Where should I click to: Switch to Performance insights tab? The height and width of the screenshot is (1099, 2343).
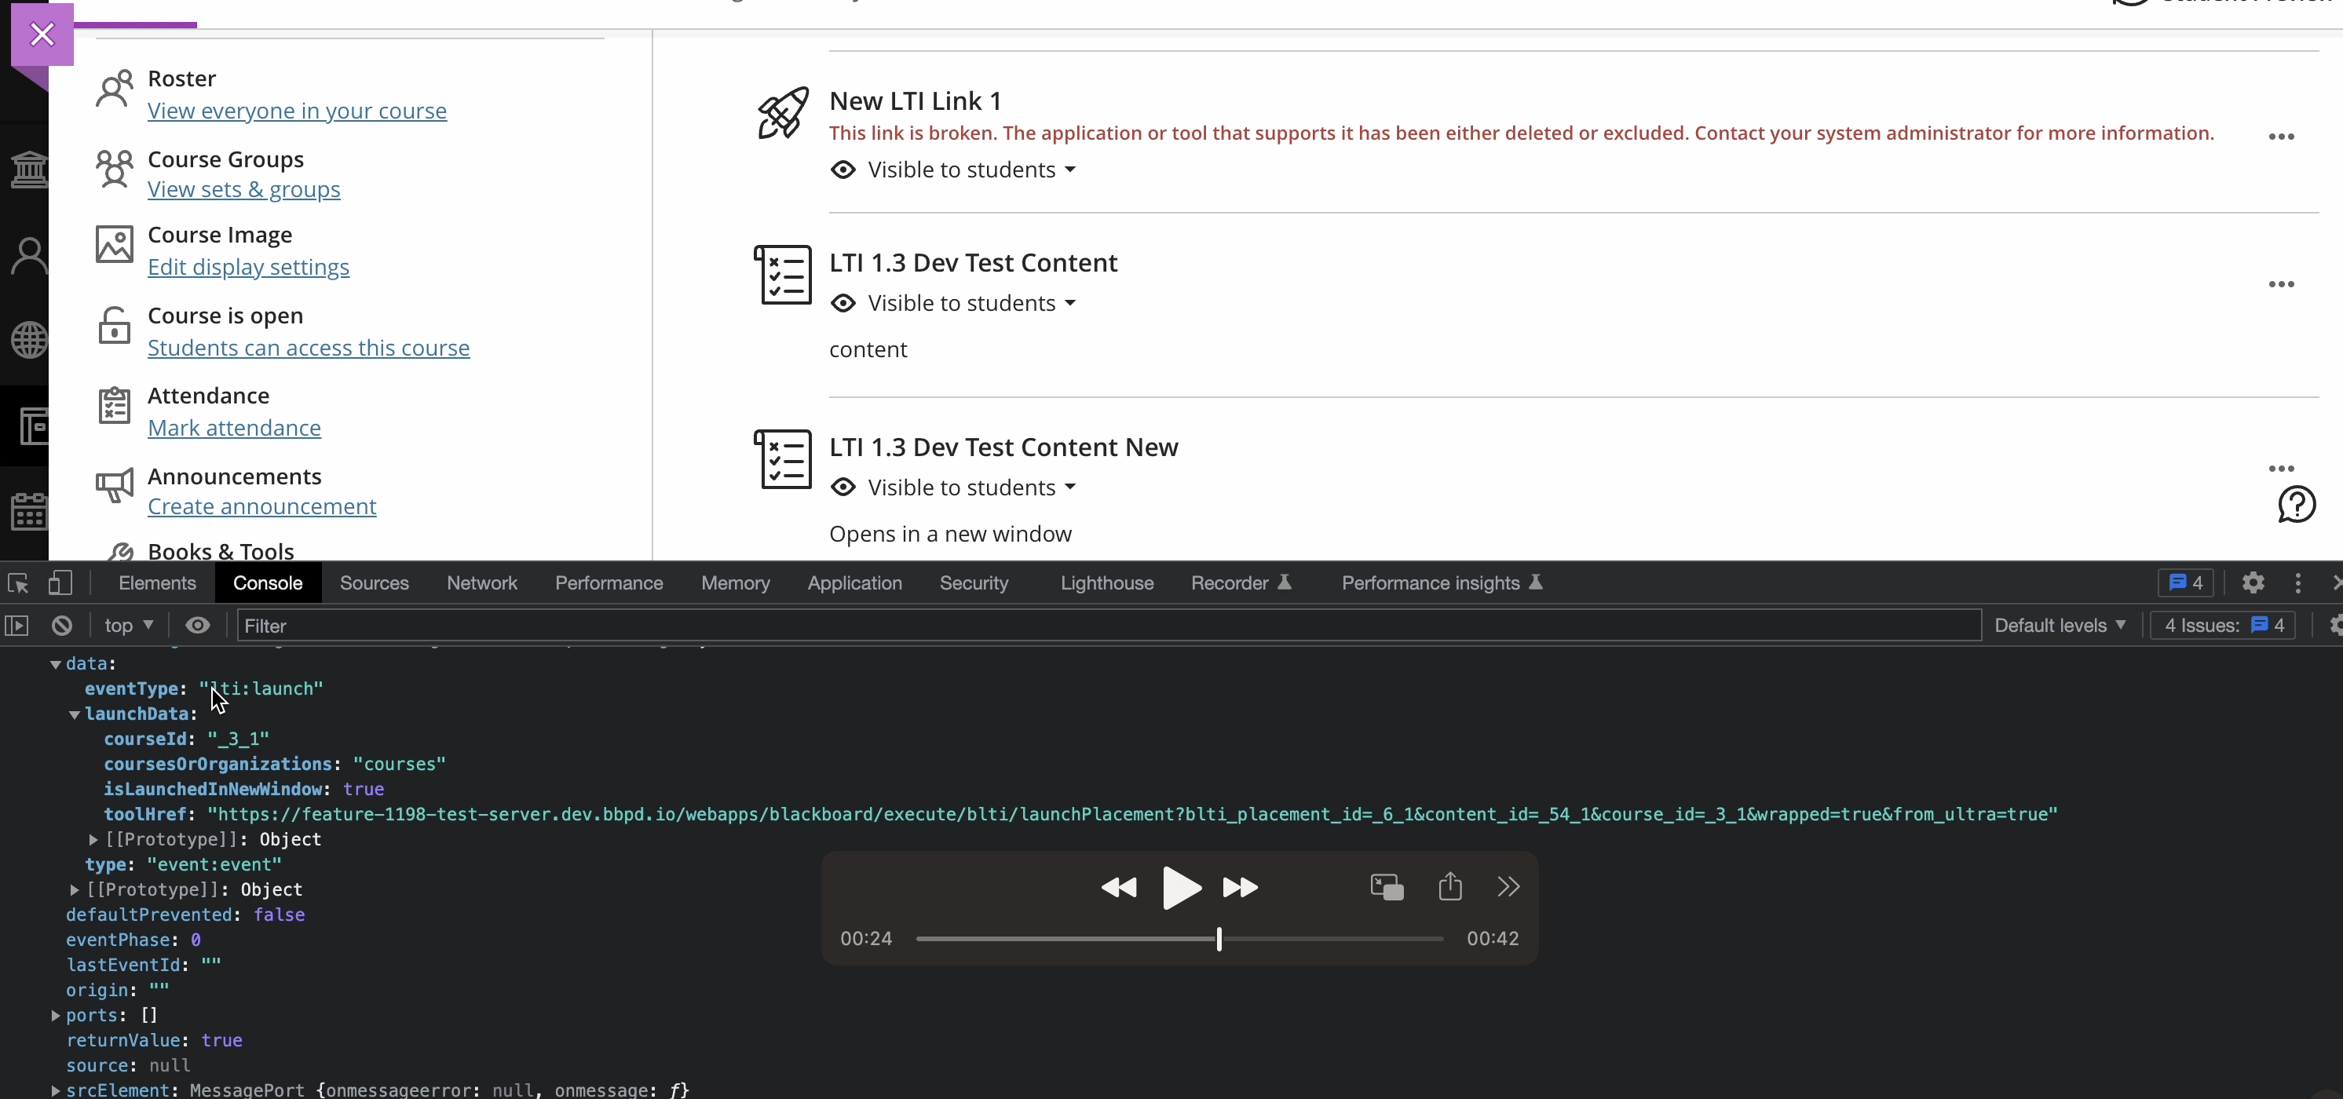tap(1442, 582)
